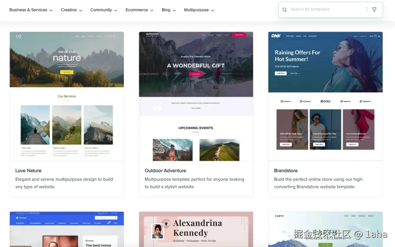
Task: Click 'Multipurpose template perfect for anyone' description
Action: [194, 183]
